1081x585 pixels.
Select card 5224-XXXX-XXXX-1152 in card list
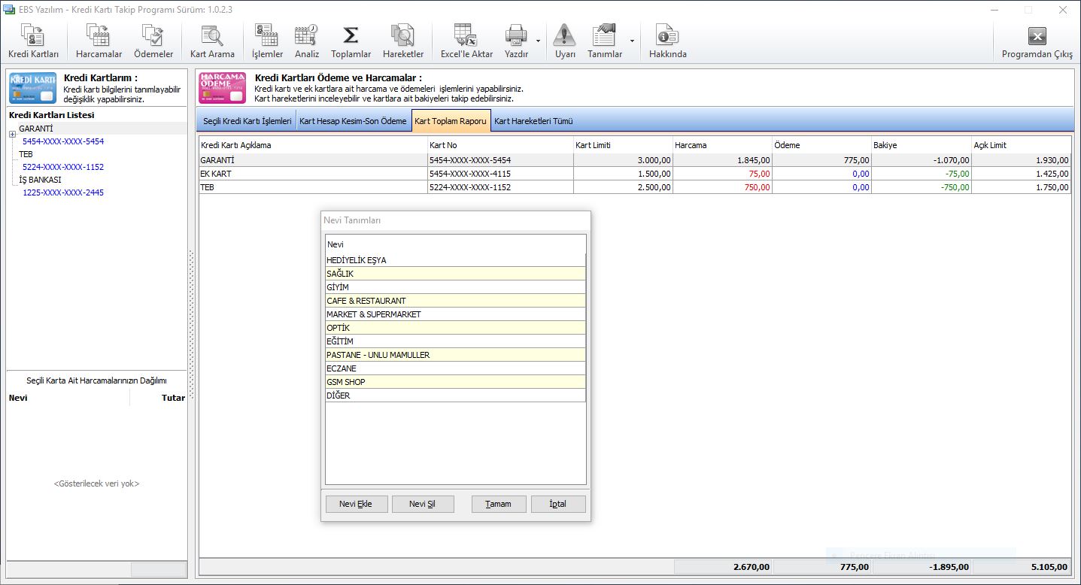click(63, 167)
